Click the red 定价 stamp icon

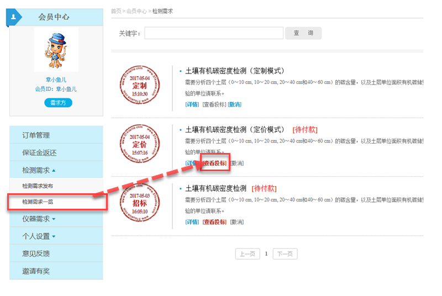tap(139, 145)
